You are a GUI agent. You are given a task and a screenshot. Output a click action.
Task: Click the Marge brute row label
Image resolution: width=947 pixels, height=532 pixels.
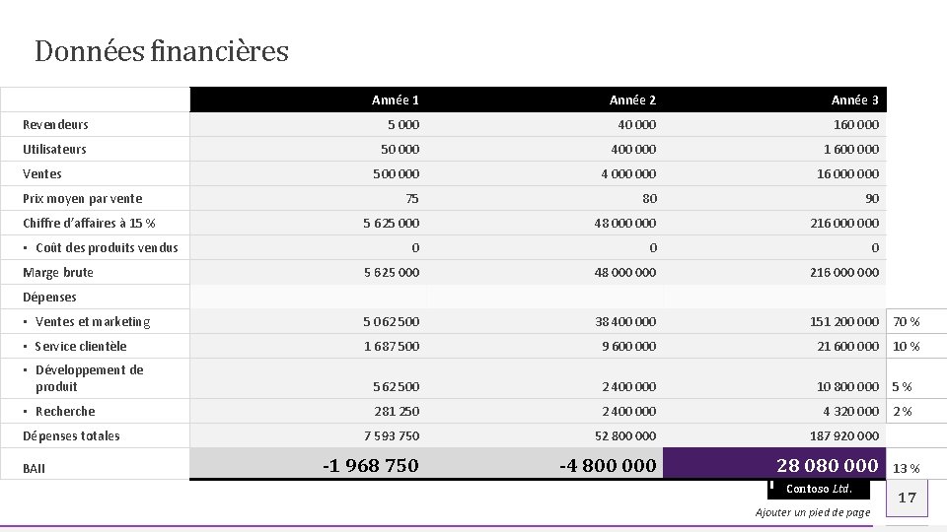(x=58, y=272)
